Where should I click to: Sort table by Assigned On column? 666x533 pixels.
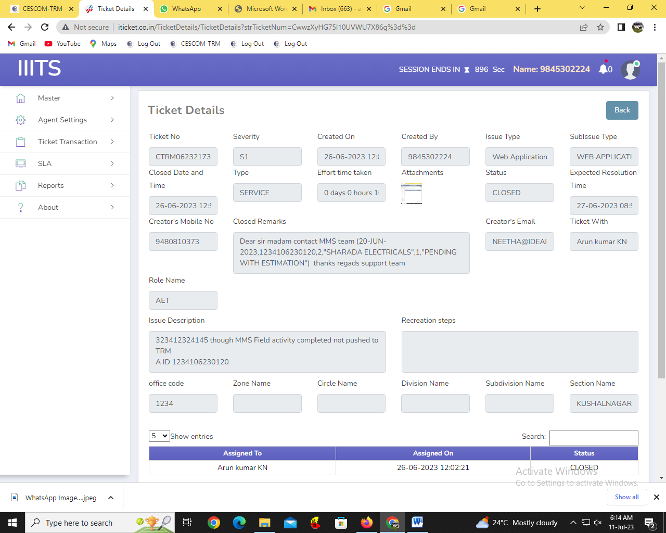(x=433, y=453)
